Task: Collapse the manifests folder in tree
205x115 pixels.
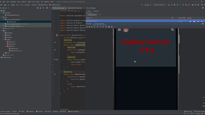Action: [x=1, y=13]
